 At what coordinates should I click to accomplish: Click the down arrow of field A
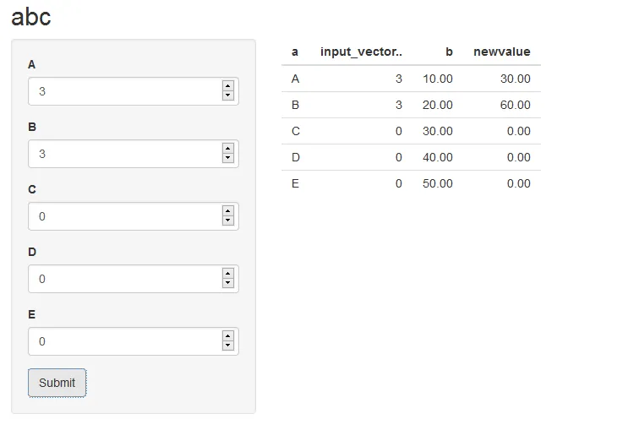227,95
